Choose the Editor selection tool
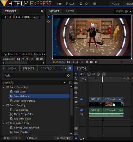The width and height of the screenshot is (133, 142). (76, 74)
